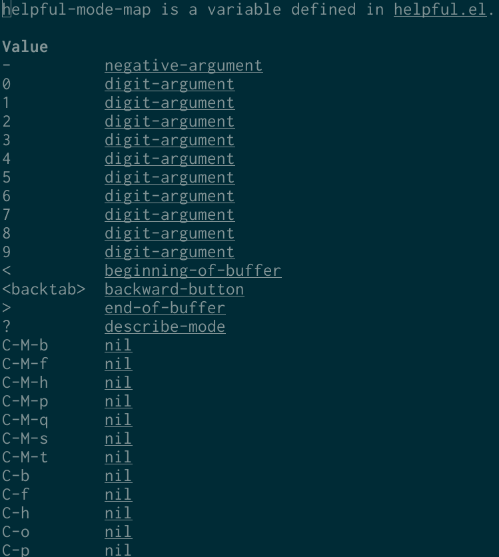Follow the beginning-of-buffer link
499x557 pixels.
(193, 271)
